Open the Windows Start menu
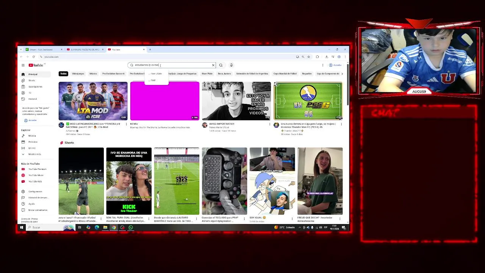Image resolution: width=485 pixels, height=273 pixels. [22, 227]
